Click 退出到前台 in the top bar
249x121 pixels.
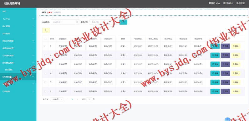click(228, 3)
